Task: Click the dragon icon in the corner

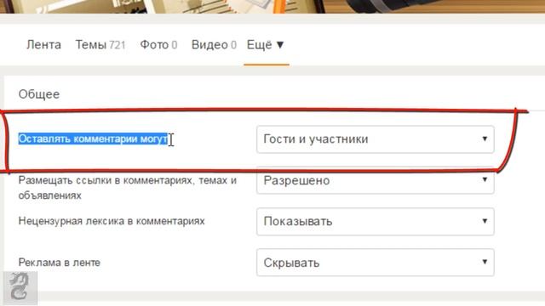Action: (20, 287)
